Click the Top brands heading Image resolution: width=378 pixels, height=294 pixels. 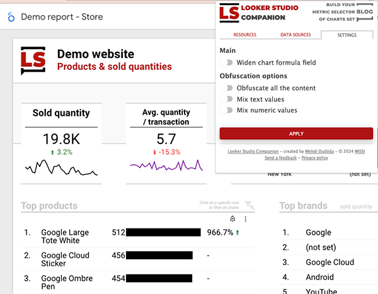click(x=303, y=206)
